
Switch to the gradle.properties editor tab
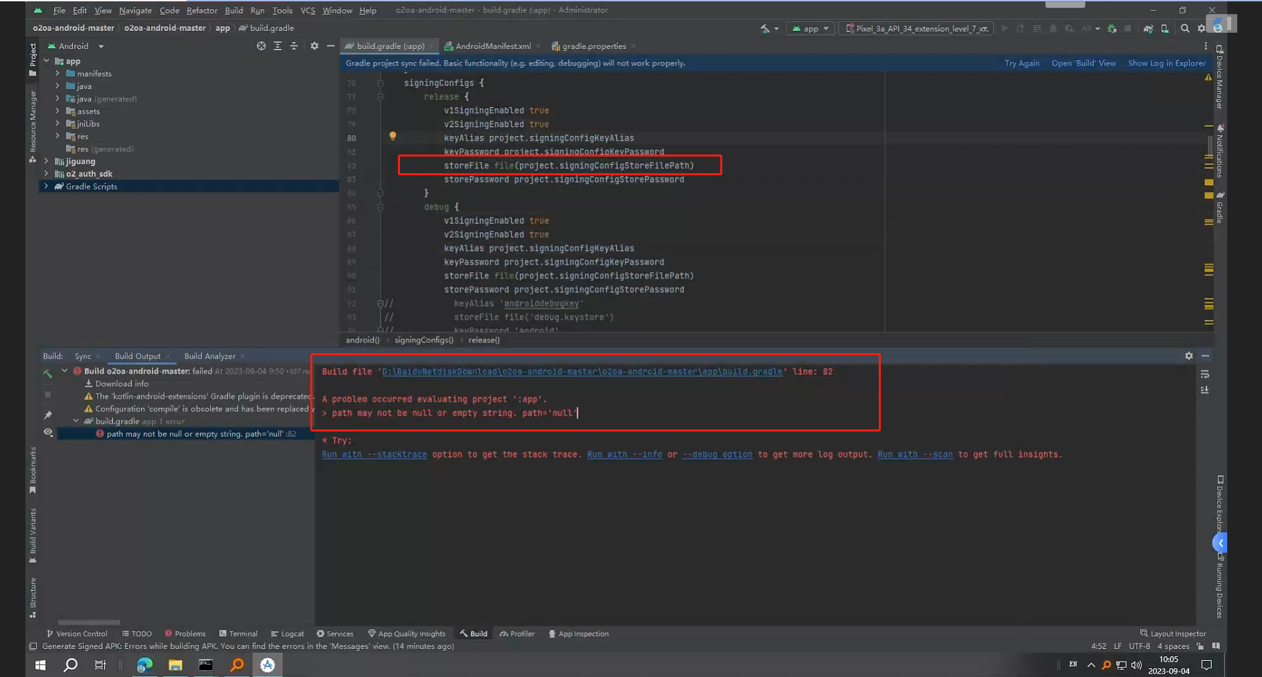(x=593, y=46)
